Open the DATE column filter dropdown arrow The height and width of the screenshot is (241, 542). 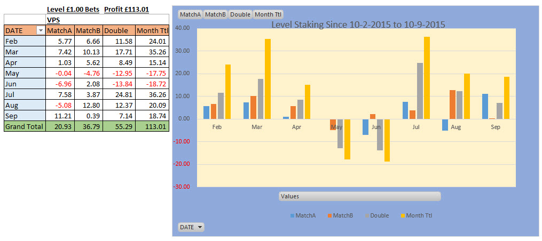click(x=41, y=31)
